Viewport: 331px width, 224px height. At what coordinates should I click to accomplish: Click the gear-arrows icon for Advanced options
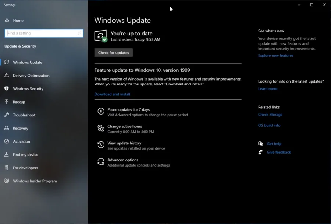click(x=101, y=162)
